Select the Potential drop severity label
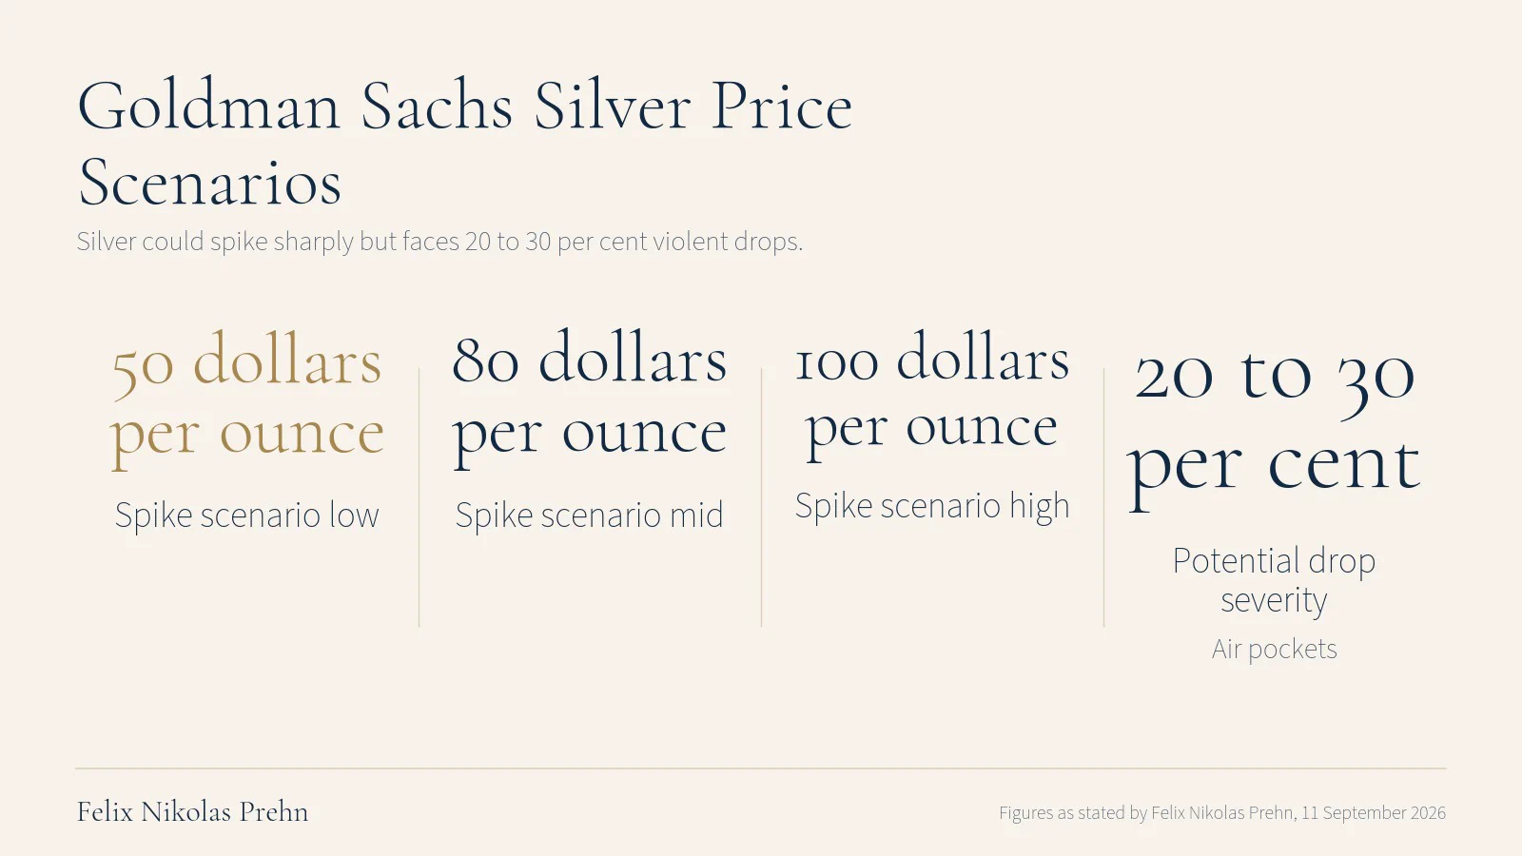This screenshot has height=856, width=1522. click(x=1275, y=581)
